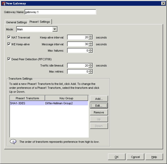
Task: Disable Dead Peer Detection (RFC3706)
Action: click(9, 59)
